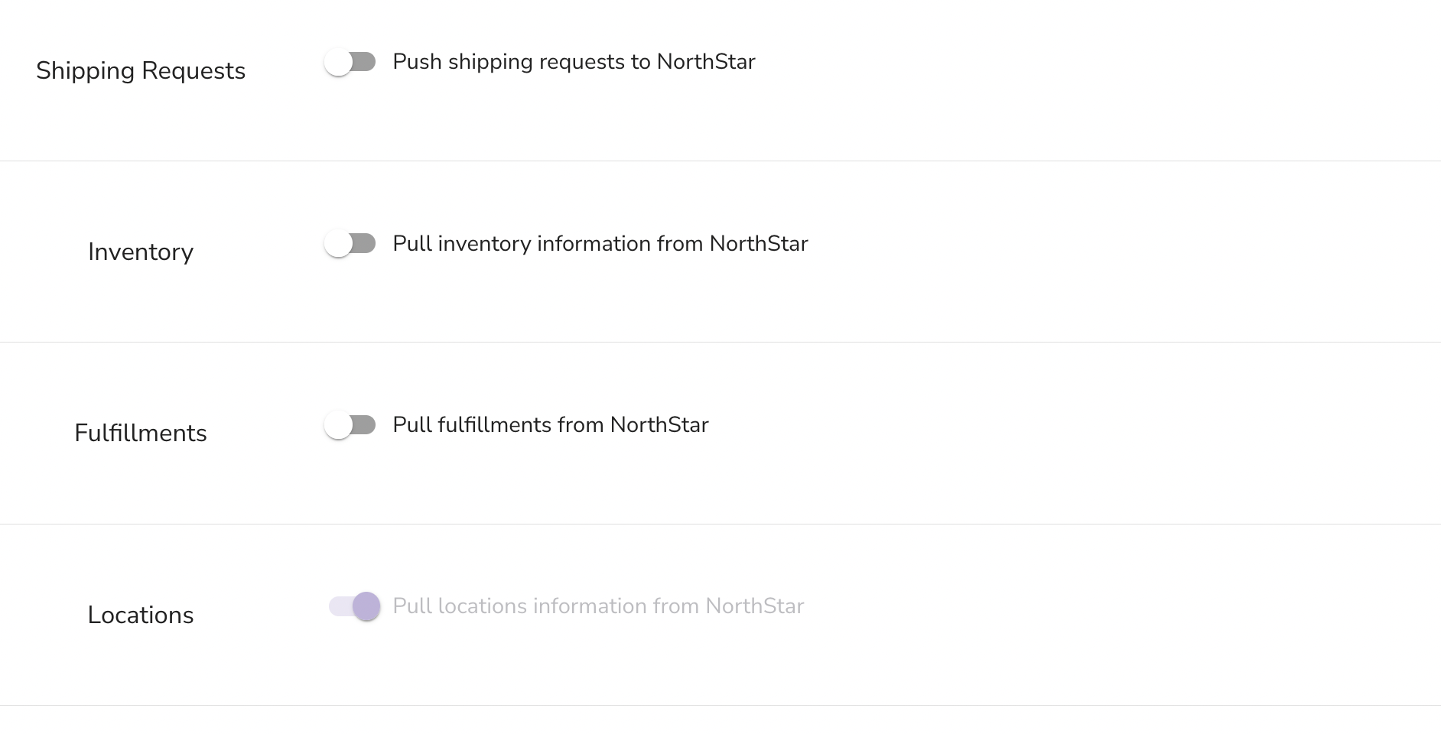1441x734 pixels.
Task: Select the Locations section heading
Action: (141, 615)
